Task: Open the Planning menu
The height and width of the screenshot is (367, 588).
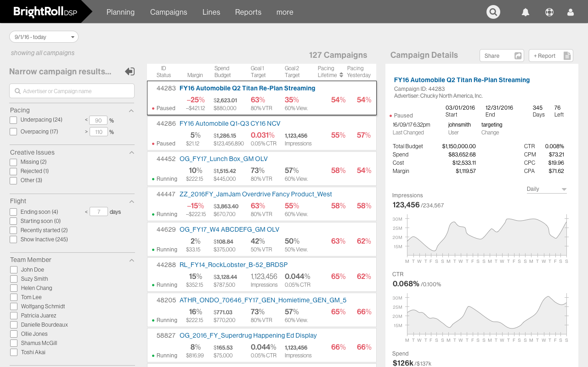Action: pyautogui.click(x=120, y=12)
